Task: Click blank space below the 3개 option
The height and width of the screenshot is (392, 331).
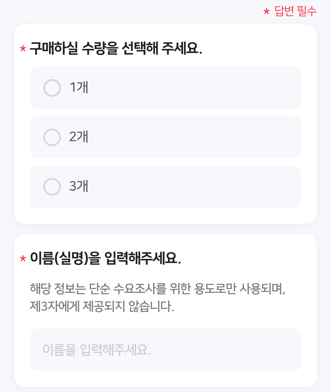Action: (x=165, y=216)
